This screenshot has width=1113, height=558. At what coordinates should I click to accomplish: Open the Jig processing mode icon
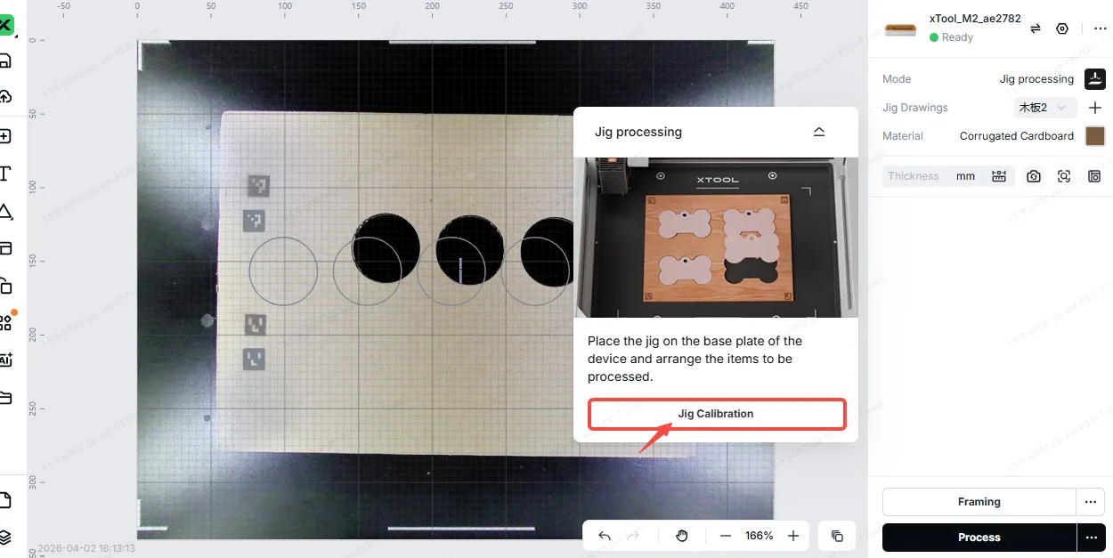click(1094, 79)
